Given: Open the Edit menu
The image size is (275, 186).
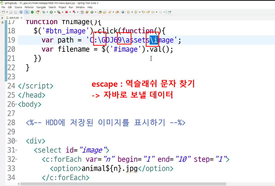Looking at the screenshot, I should click(10, 7).
